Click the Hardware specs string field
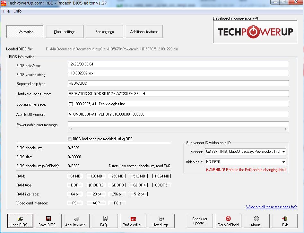Screen dimensions: 304x233 [x=178, y=94]
